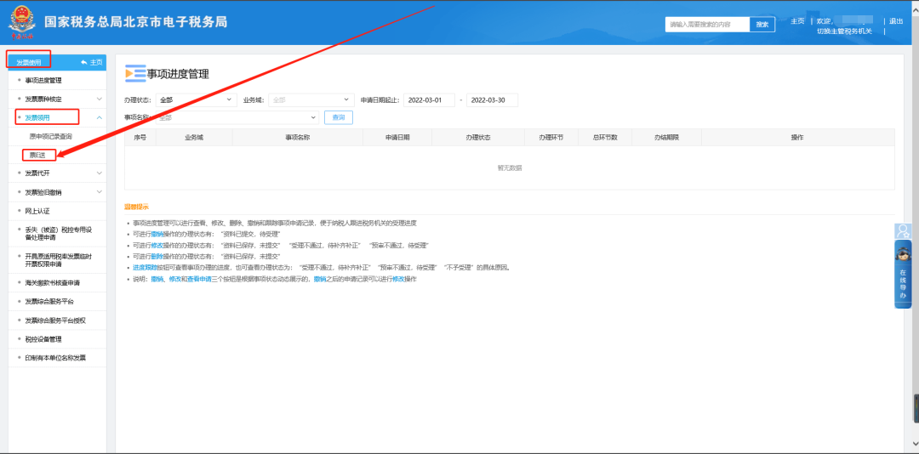Select 发票代开 menu item

[37, 173]
